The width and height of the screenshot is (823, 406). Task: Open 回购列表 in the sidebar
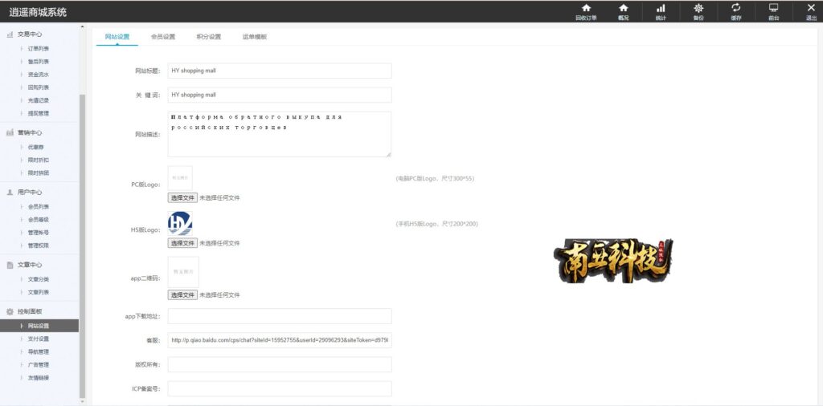point(39,87)
